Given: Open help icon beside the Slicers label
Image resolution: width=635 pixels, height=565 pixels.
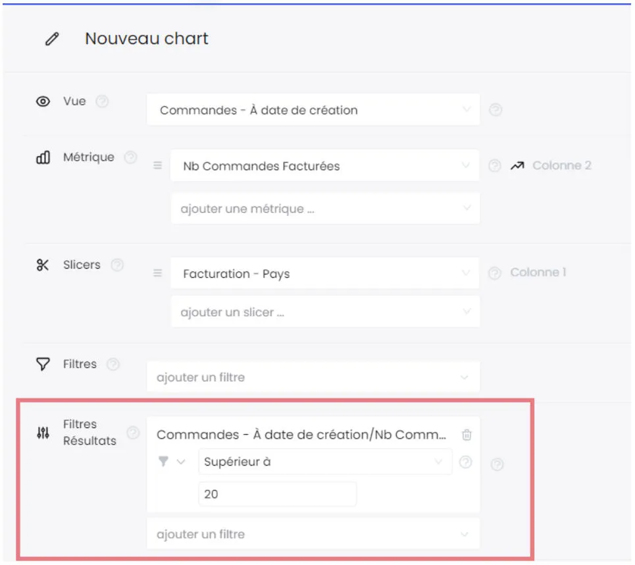Looking at the screenshot, I should click(117, 265).
